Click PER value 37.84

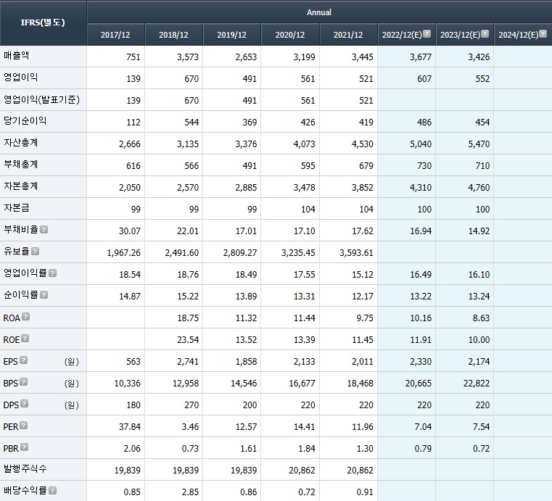click(x=130, y=427)
